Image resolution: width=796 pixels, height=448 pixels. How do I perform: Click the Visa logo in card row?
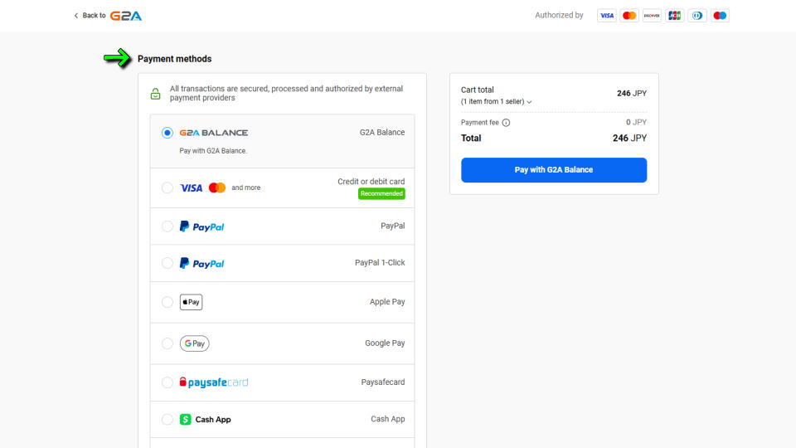click(192, 188)
